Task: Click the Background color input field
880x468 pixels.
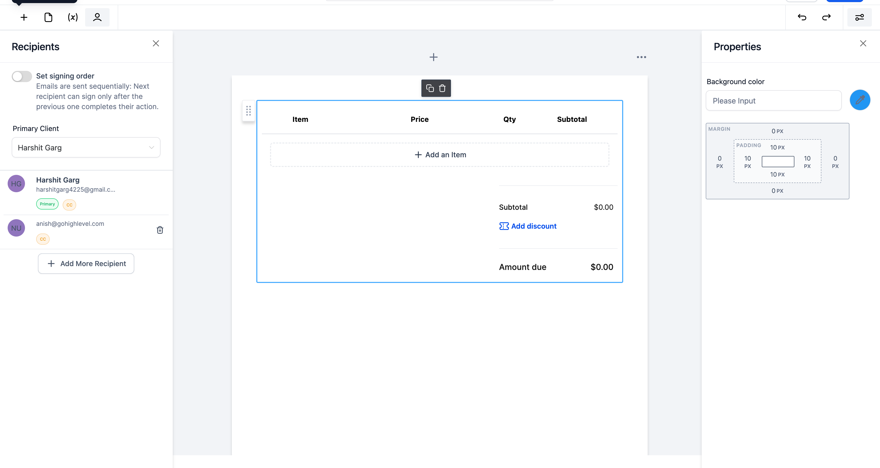Action: click(774, 101)
